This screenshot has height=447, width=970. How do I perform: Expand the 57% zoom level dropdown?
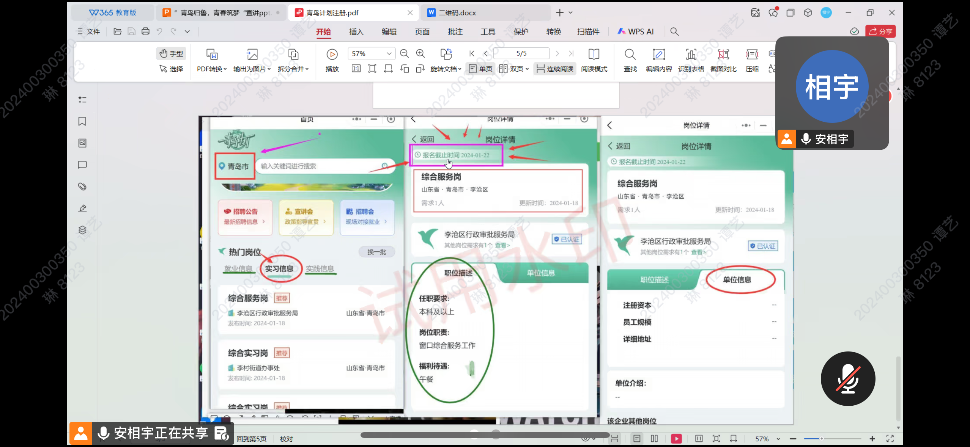tap(389, 53)
